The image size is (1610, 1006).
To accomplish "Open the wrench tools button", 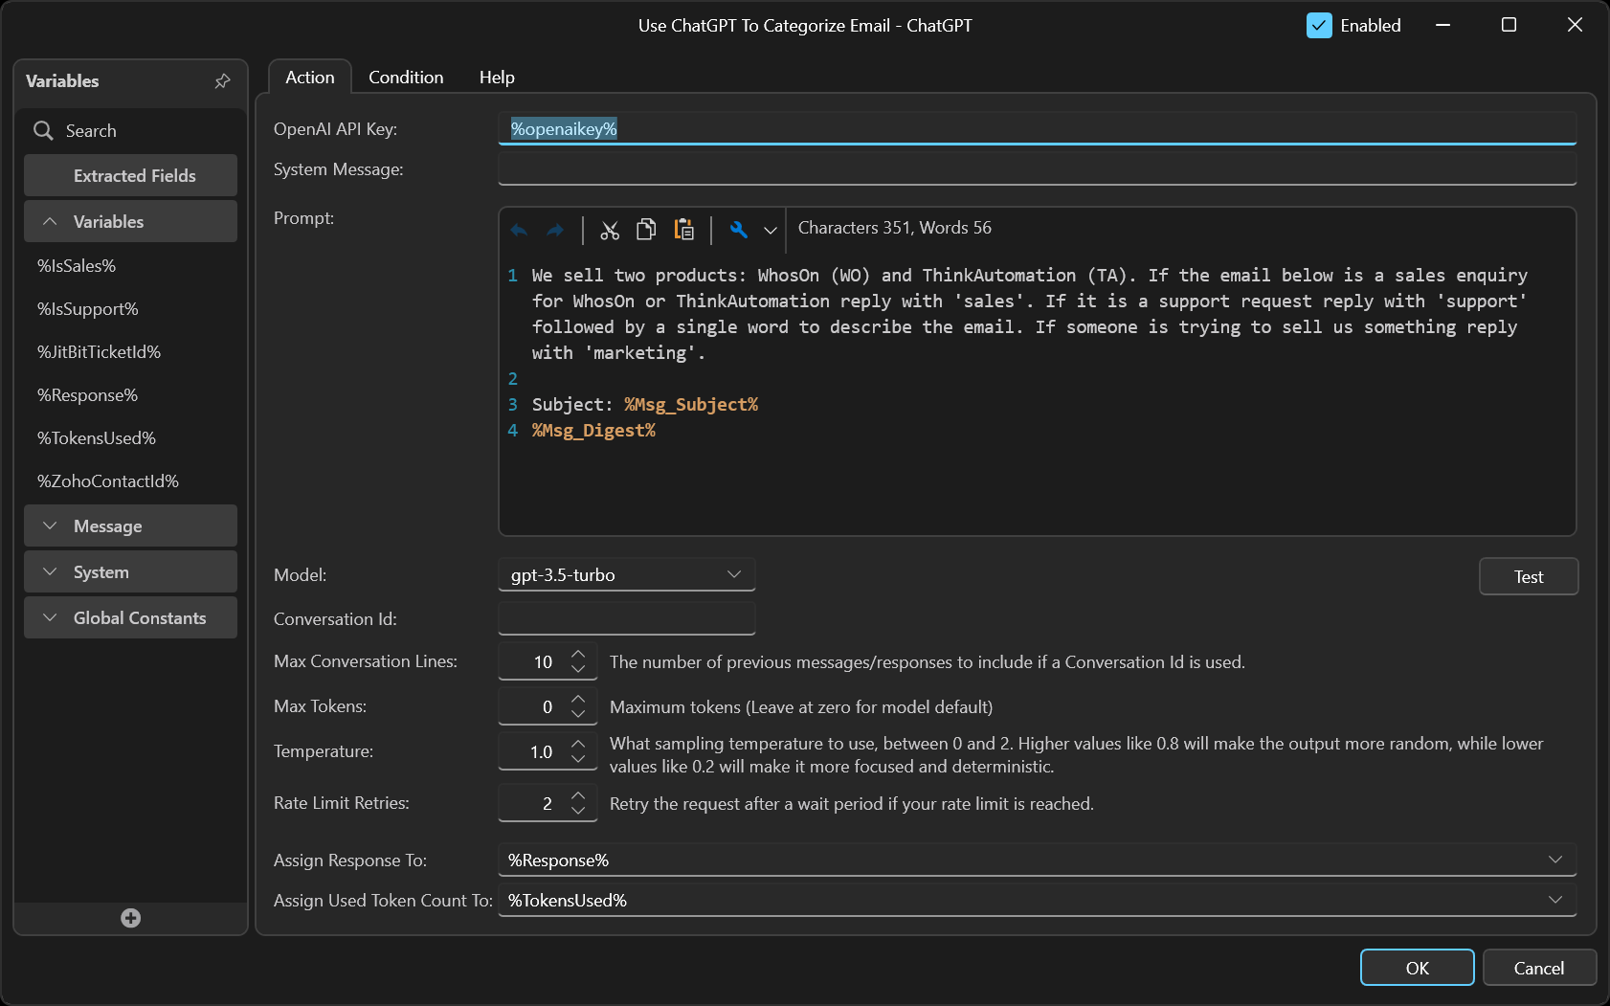I will click(x=738, y=230).
